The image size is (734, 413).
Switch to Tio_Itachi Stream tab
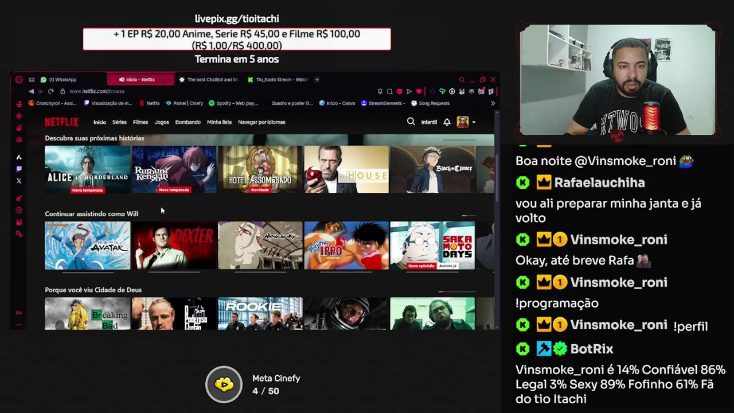pos(277,80)
